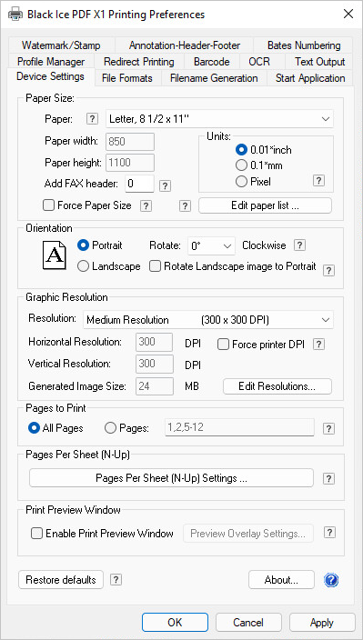Click the help icon next to Paper label
This screenshot has width=363, height=640.
pyautogui.click(x=93, y=119)
